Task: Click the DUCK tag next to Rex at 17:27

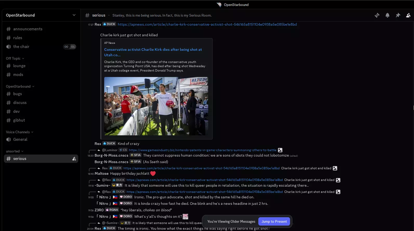Action: point(109,24)
